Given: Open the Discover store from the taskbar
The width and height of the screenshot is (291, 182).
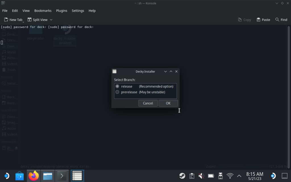Looking at the screenshot, I should [x=20, y=176].
